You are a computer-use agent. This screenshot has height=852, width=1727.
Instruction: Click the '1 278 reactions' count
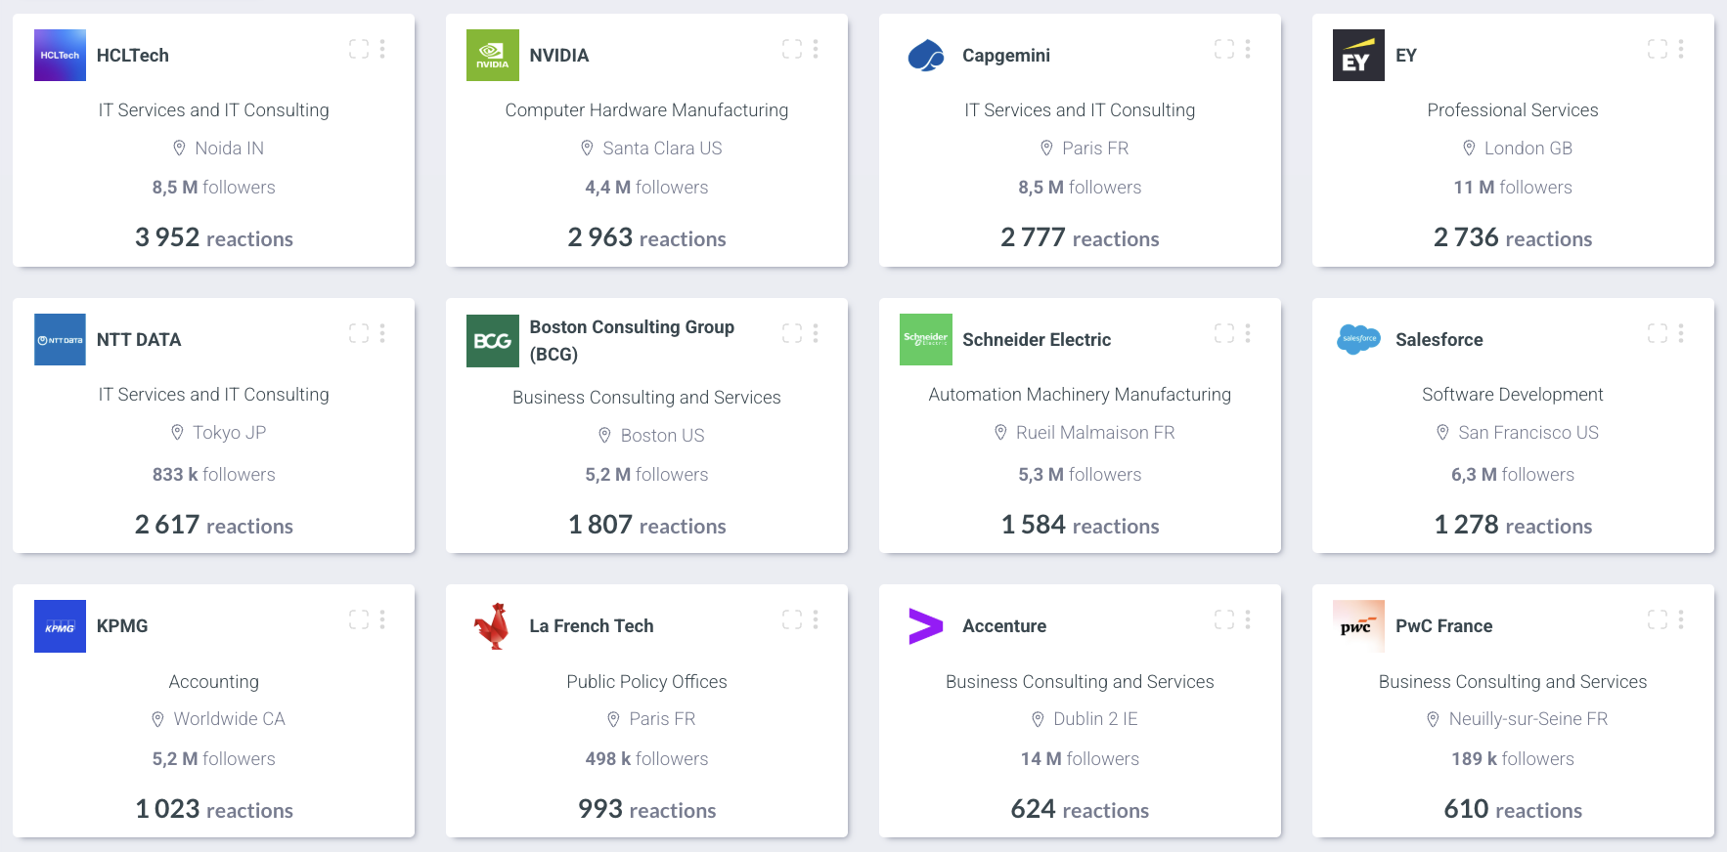[x=1513, y=525]
